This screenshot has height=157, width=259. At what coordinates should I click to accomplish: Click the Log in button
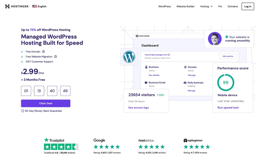tap(248, 6)
